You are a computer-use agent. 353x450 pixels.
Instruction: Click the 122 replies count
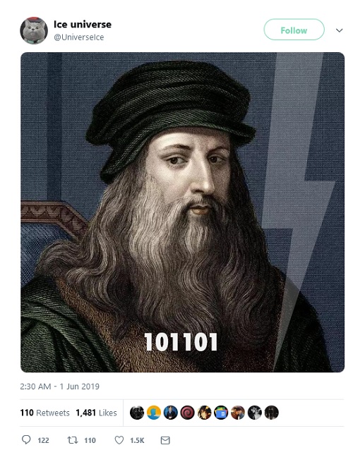click(x=43, y=440)
